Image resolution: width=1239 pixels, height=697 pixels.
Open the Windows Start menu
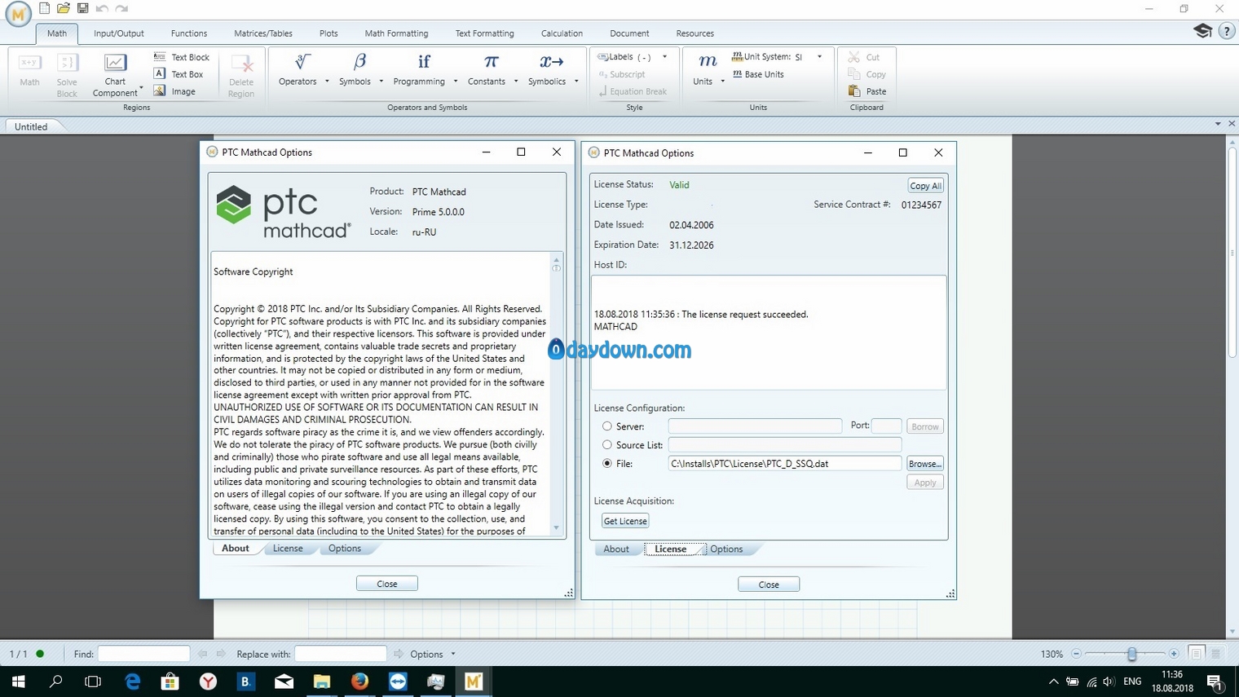18,681
